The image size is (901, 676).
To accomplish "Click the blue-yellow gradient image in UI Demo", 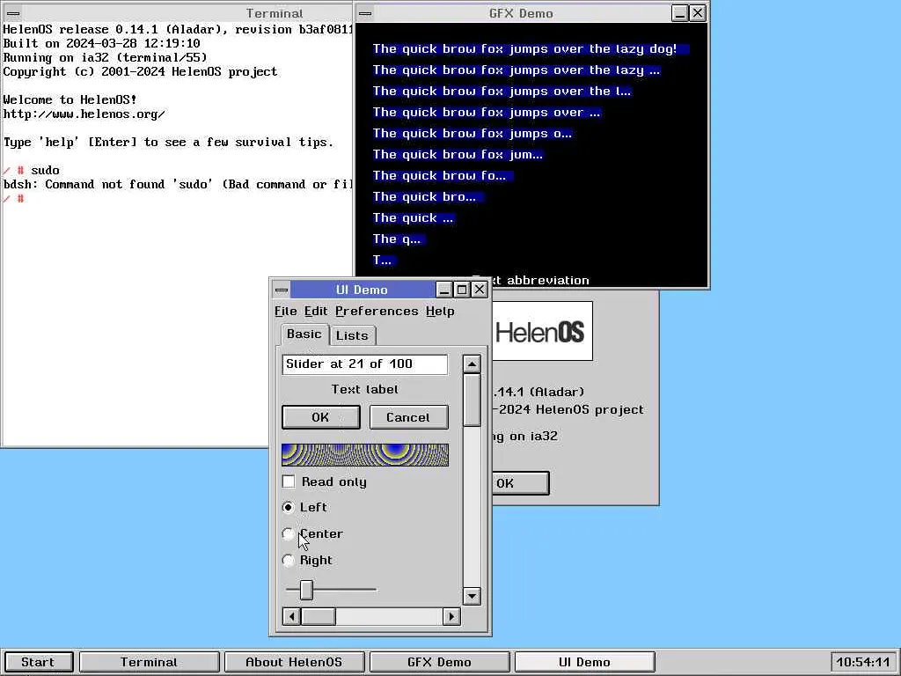I will click(365, 455).
